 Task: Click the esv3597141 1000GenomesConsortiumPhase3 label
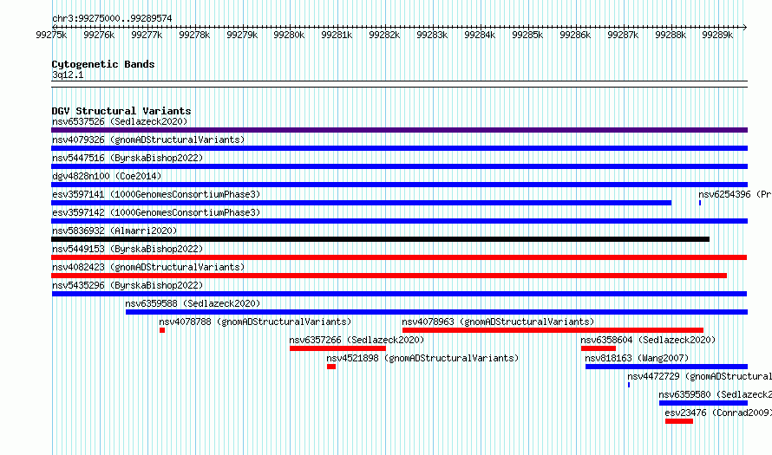pos(156,194)
